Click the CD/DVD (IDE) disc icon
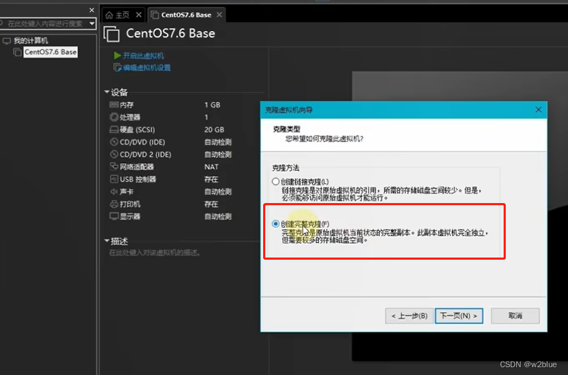Image resolution: width=568 pixels, height=375 pixels. (114, 142)
